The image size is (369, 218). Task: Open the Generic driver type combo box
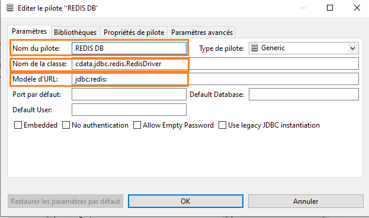click(304, 48)
